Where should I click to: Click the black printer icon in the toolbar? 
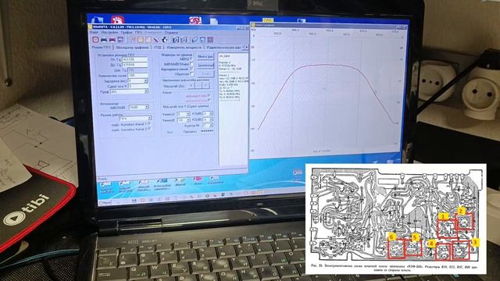pyautogui.click(x=104, y=40)
